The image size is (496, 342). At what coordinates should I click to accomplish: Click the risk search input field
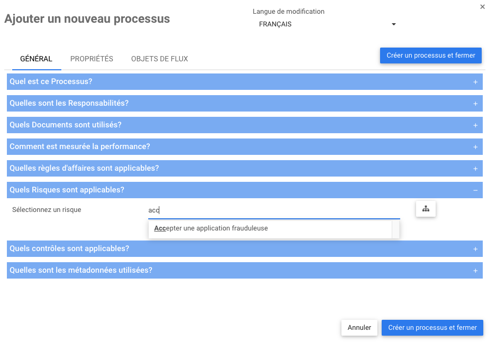coord(274,210)
